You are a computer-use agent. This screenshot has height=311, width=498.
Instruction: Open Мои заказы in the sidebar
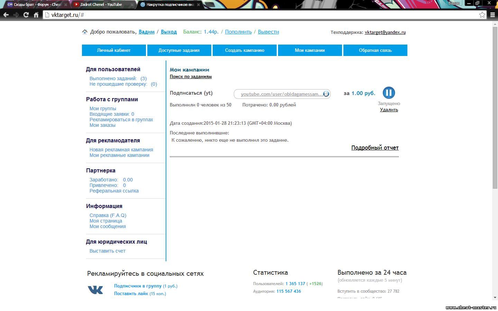point(102,125)
